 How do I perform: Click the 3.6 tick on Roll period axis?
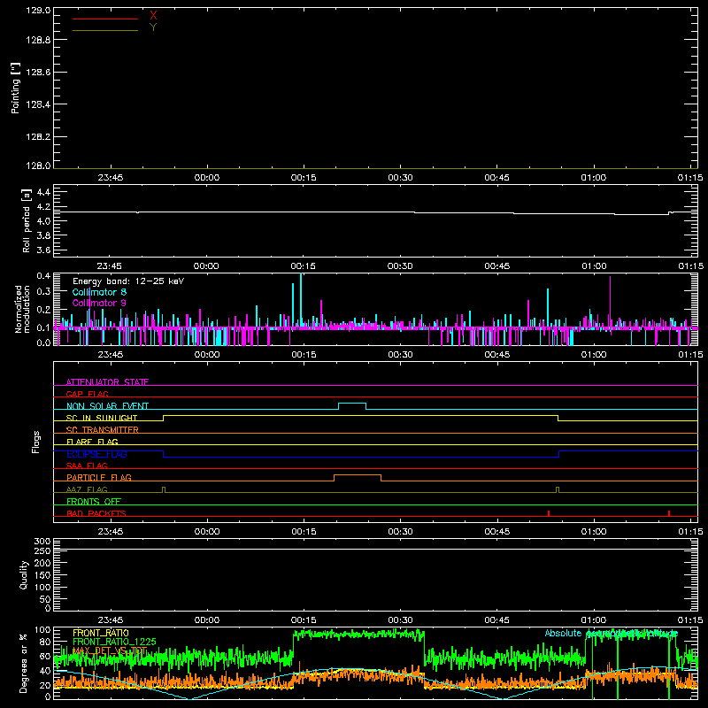(43, 250)
